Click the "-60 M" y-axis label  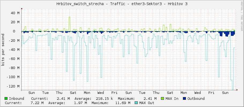14,59
